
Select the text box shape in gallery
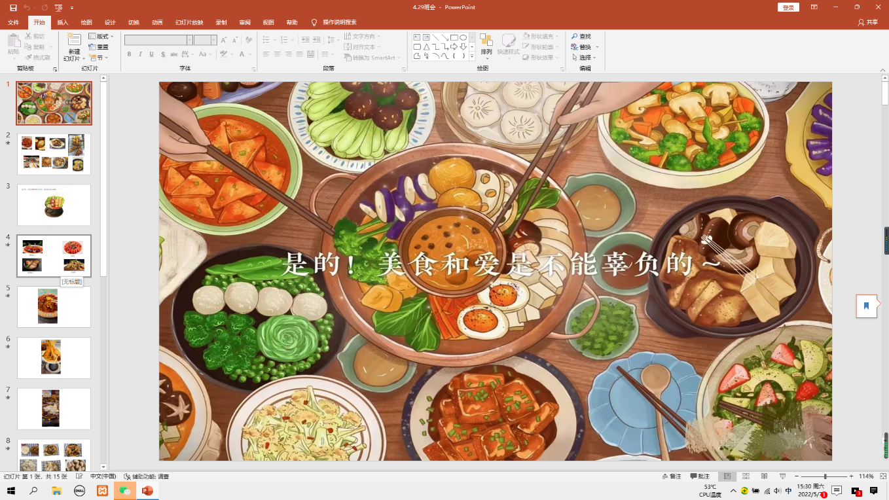416,37
